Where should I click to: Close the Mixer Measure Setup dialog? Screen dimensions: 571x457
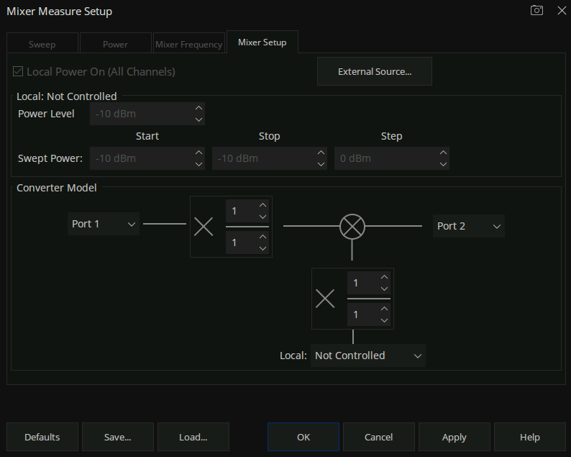click(562, 11)
